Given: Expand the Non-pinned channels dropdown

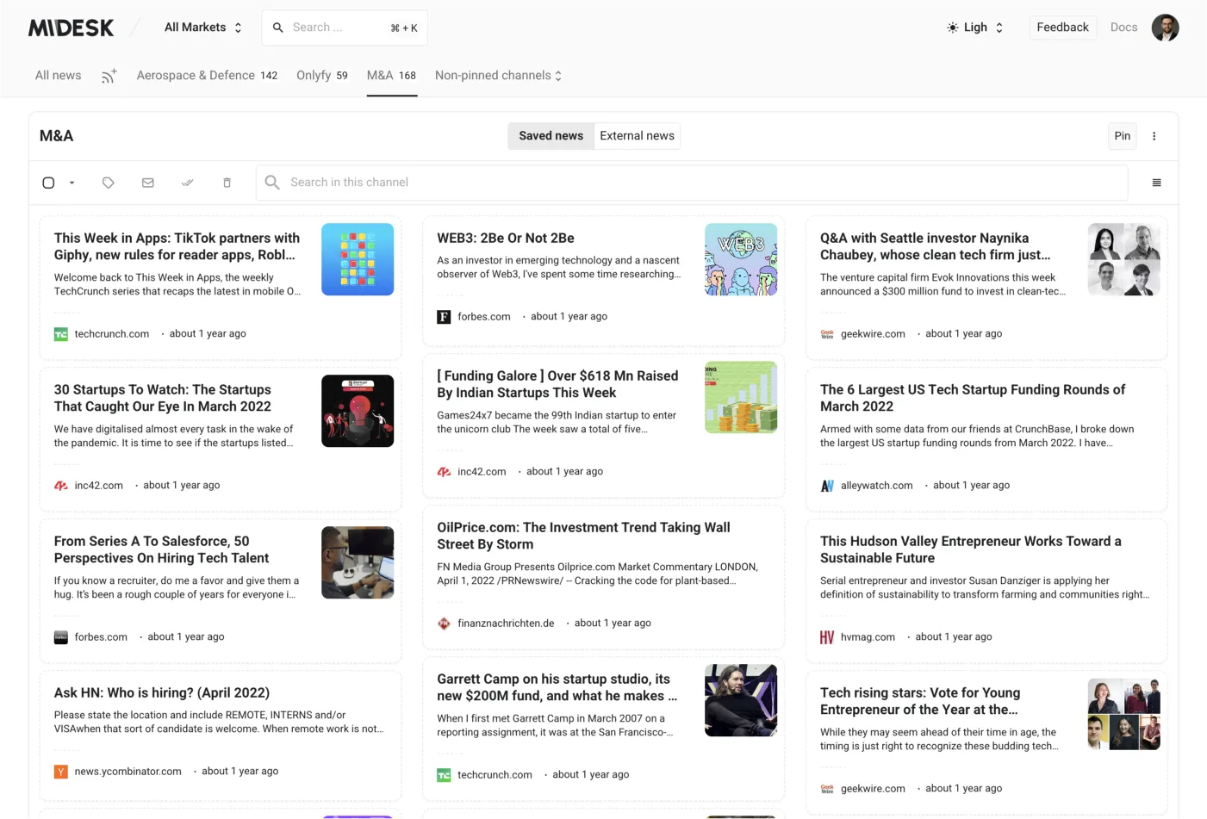Looking at the screenshot, I should [x=499, y=76].
